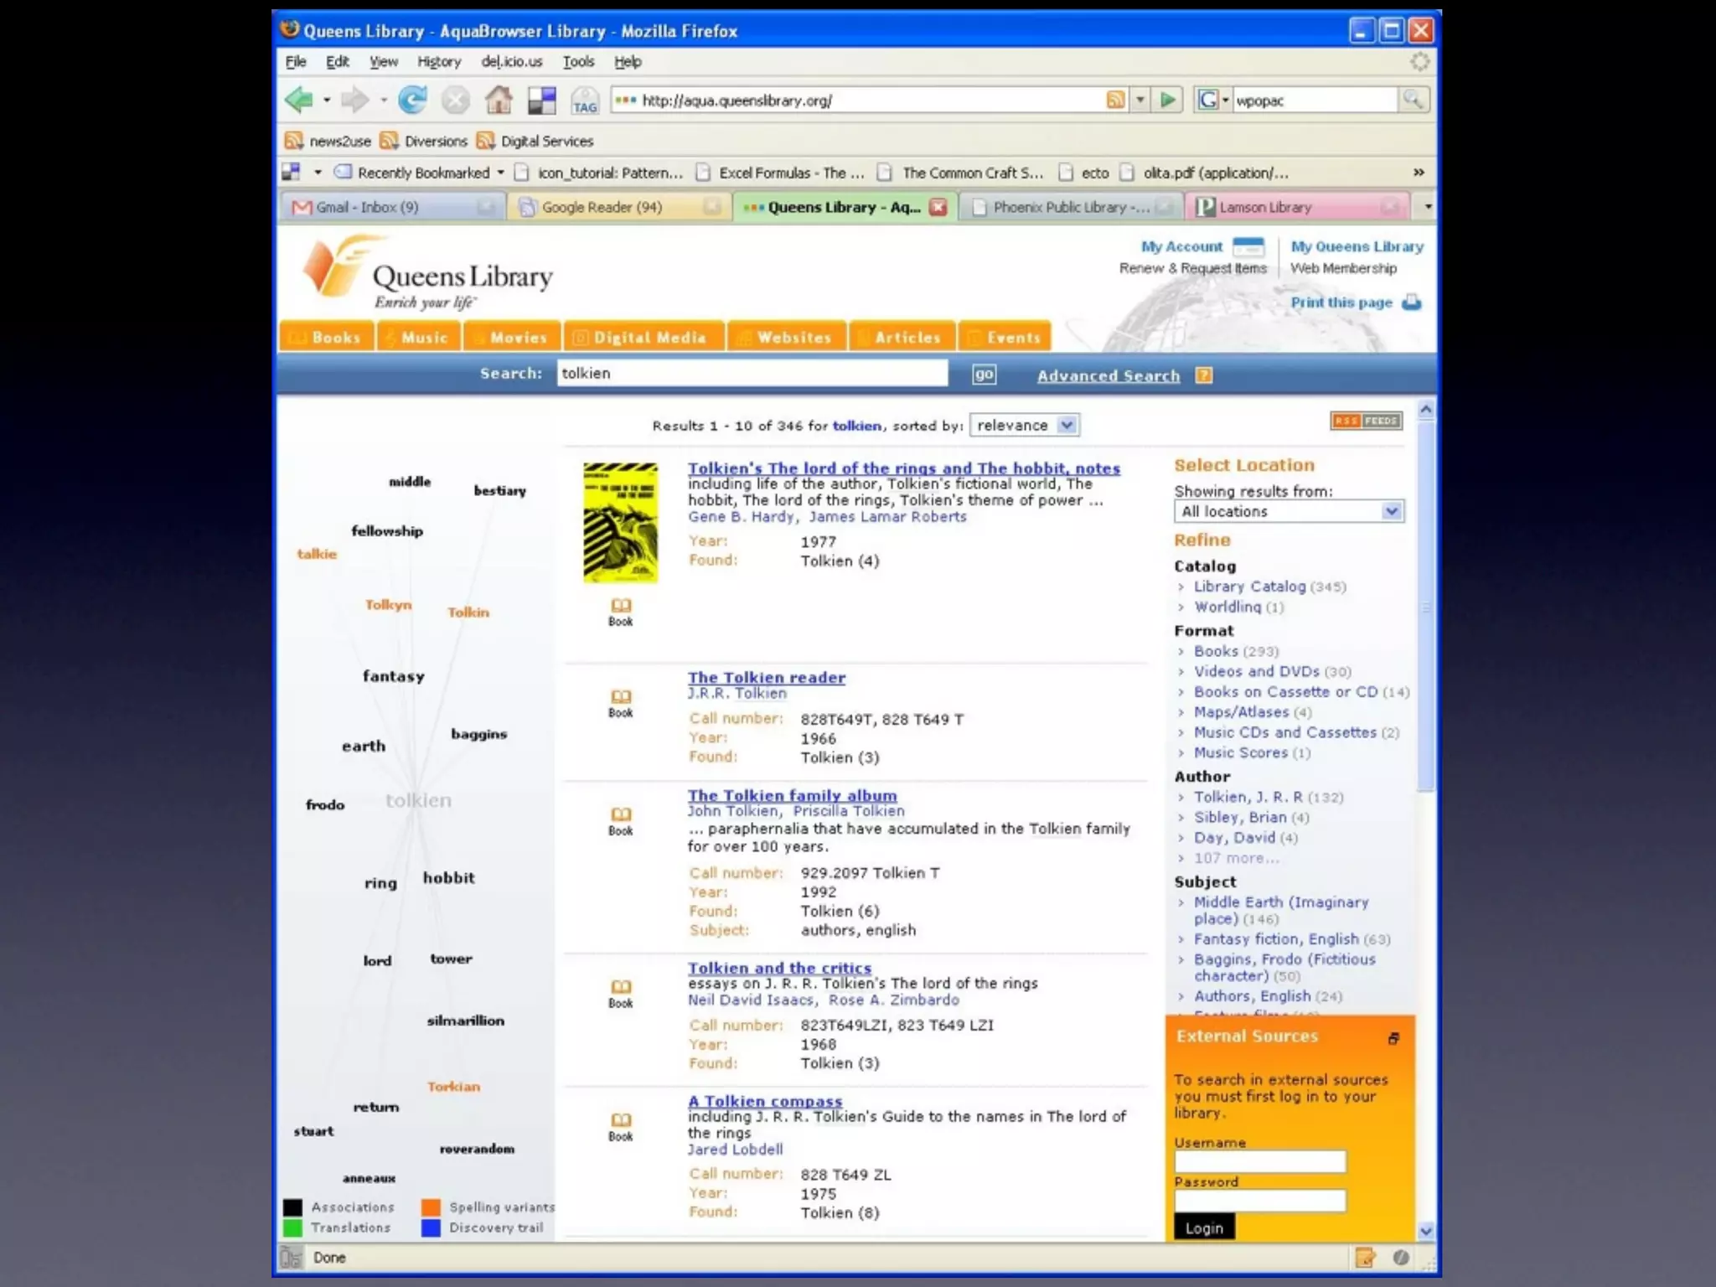Open the History menu
The height and width of the screenshot is (1287, 1716).
click(439, 62)
